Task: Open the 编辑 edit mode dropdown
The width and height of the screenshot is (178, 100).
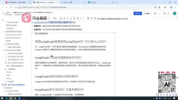Action: point(147,13)
